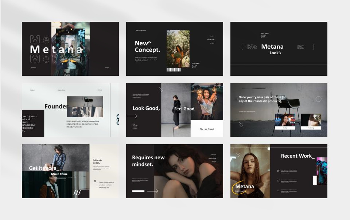Click the "The Last Ethical" white box
350x220 pixels.
pos(207,129)
